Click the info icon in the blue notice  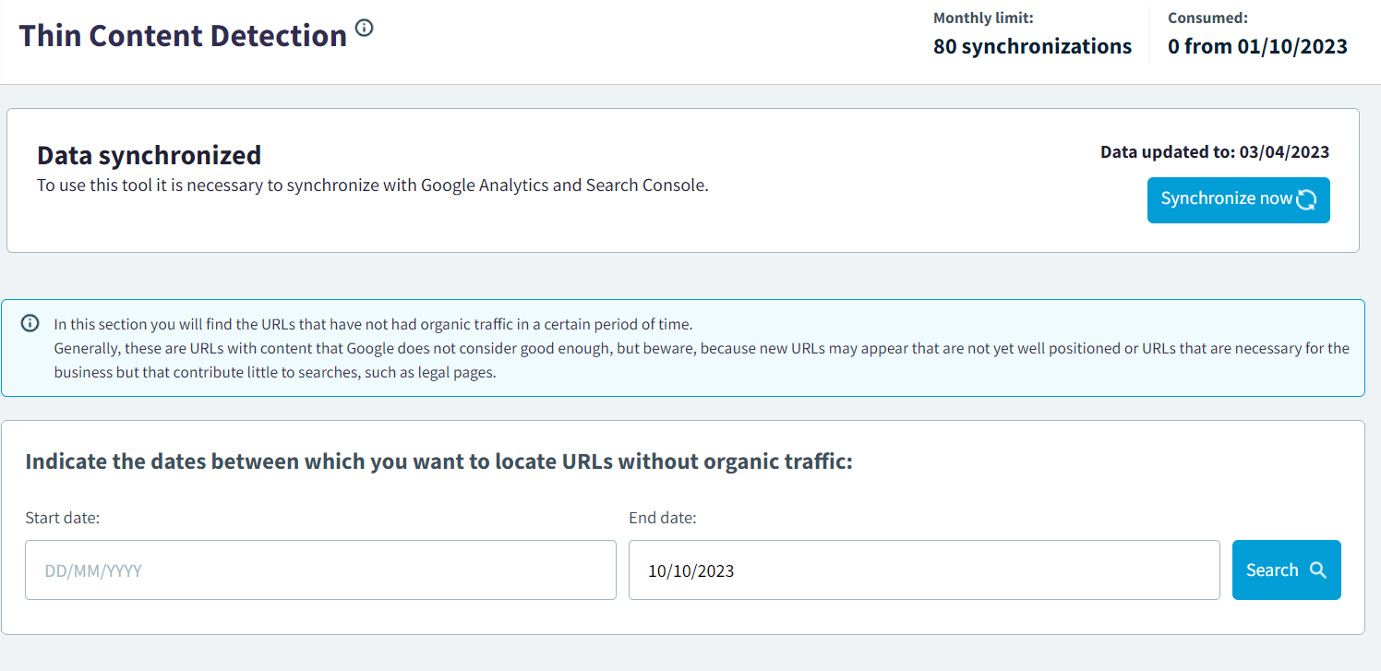(x=30, y=324)
